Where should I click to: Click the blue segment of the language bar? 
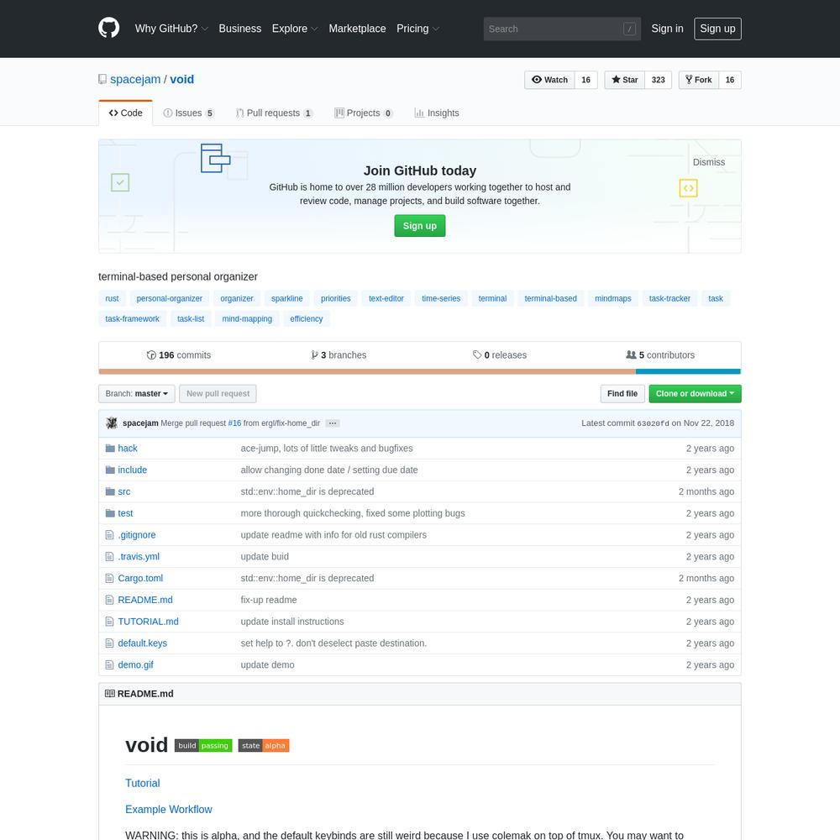click(689, 371)
